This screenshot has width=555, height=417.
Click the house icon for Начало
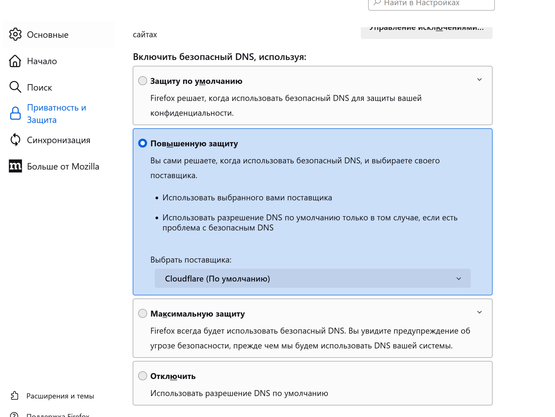[x=15, y=61]
